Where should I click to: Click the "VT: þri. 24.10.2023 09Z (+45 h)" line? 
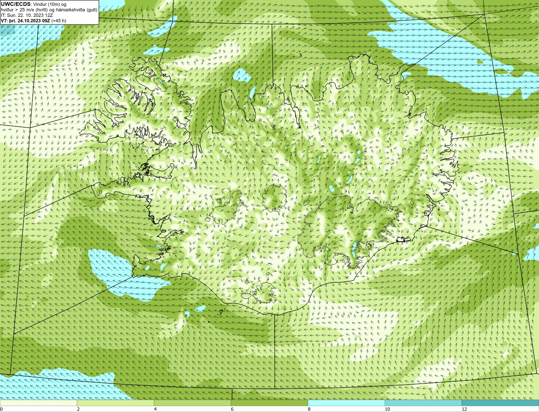click(x=34, y=21)
